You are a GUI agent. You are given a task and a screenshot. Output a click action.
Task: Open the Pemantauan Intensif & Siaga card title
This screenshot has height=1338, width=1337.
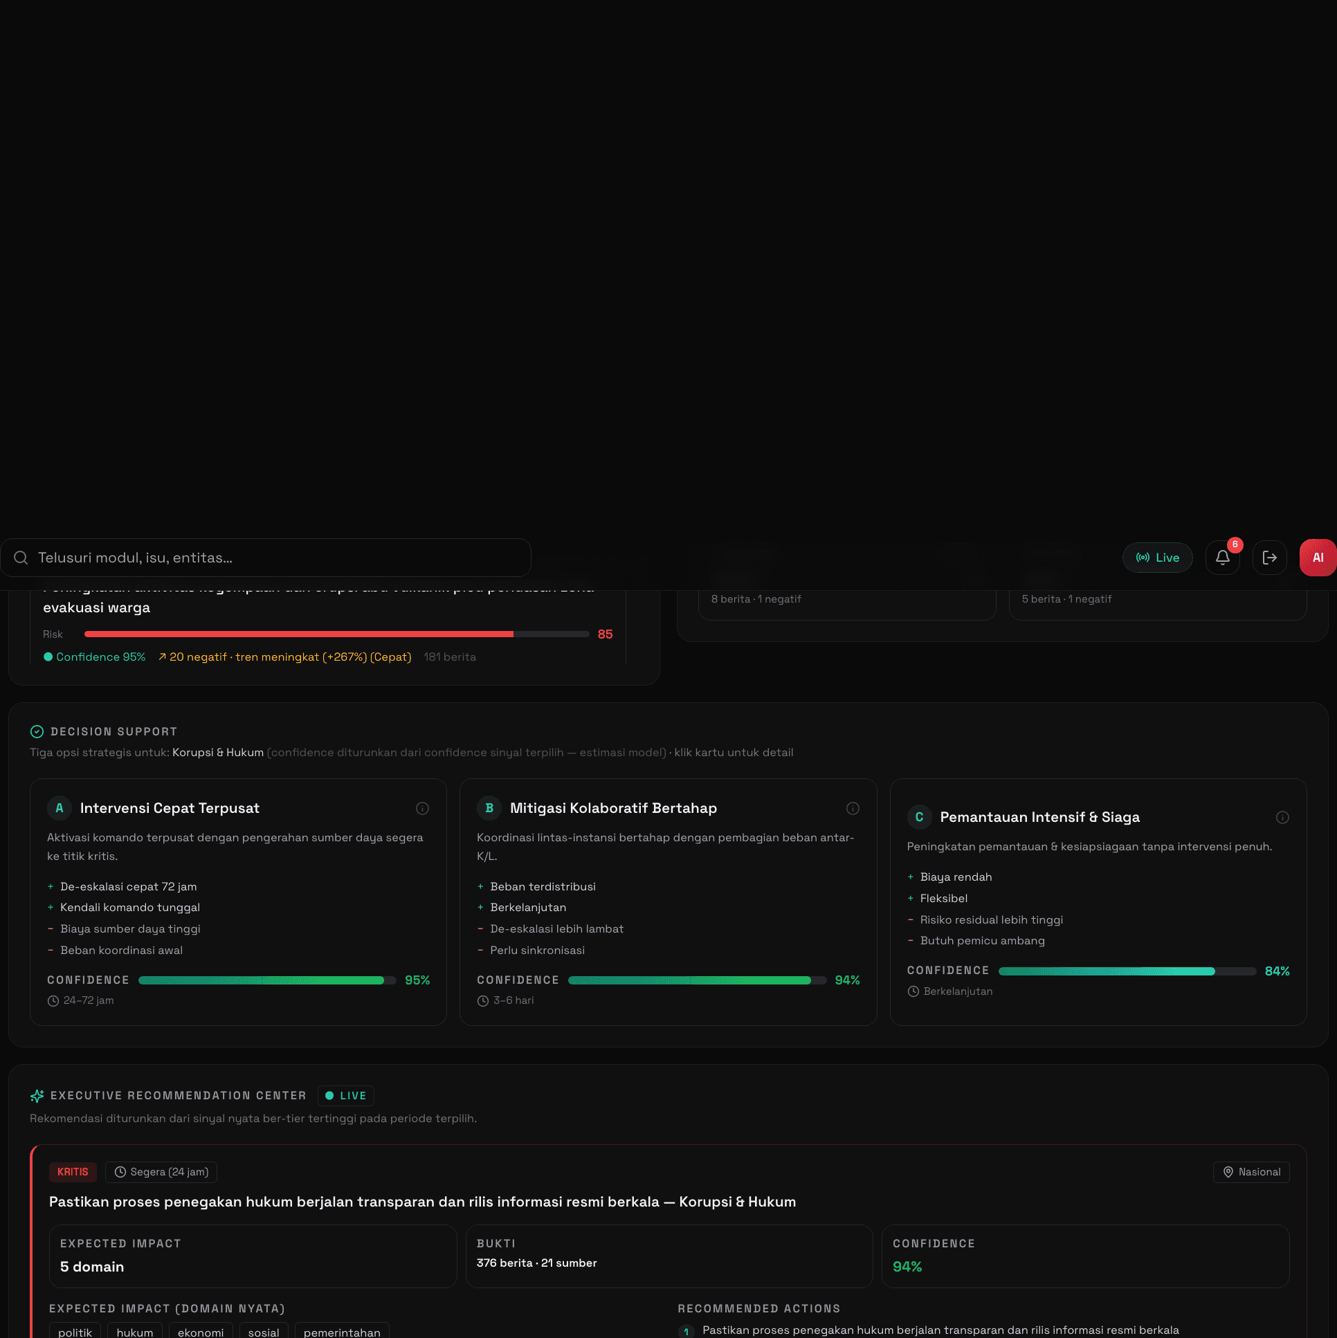point(1040,817)
